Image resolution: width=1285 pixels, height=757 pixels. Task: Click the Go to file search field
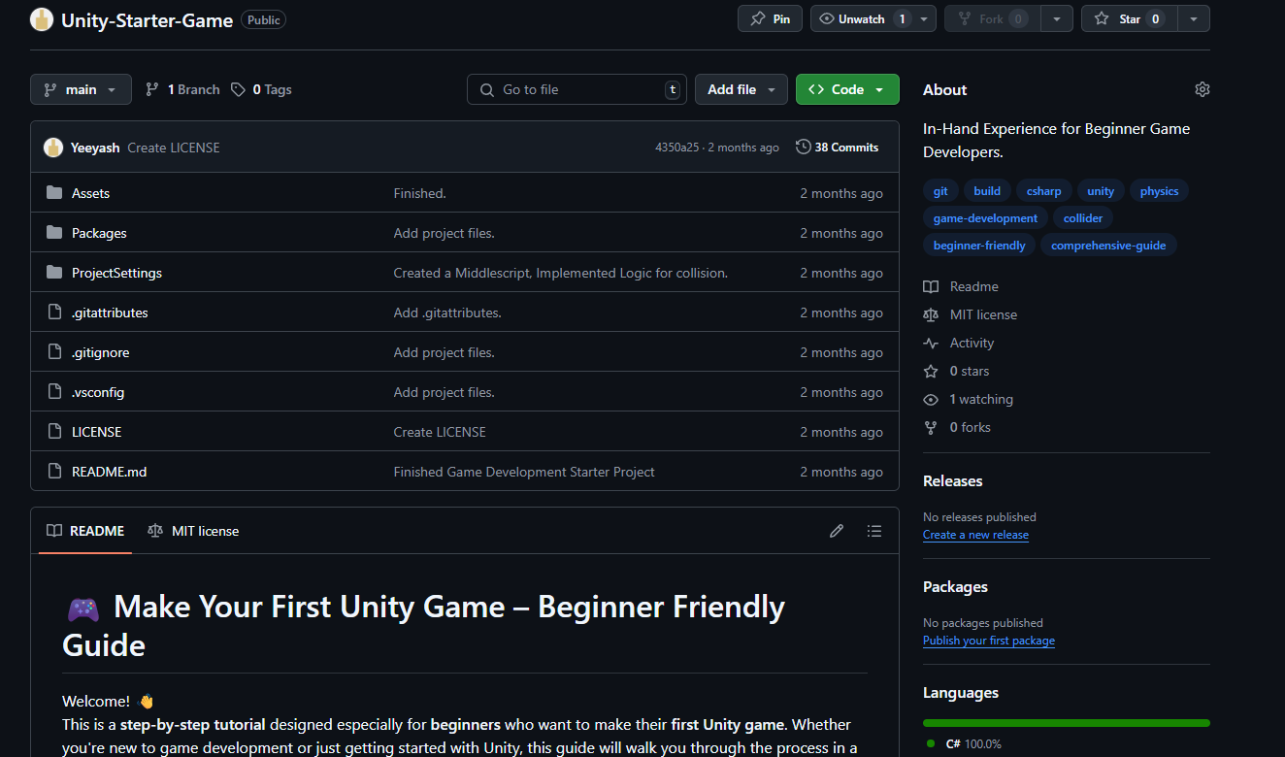pos(577,89)
